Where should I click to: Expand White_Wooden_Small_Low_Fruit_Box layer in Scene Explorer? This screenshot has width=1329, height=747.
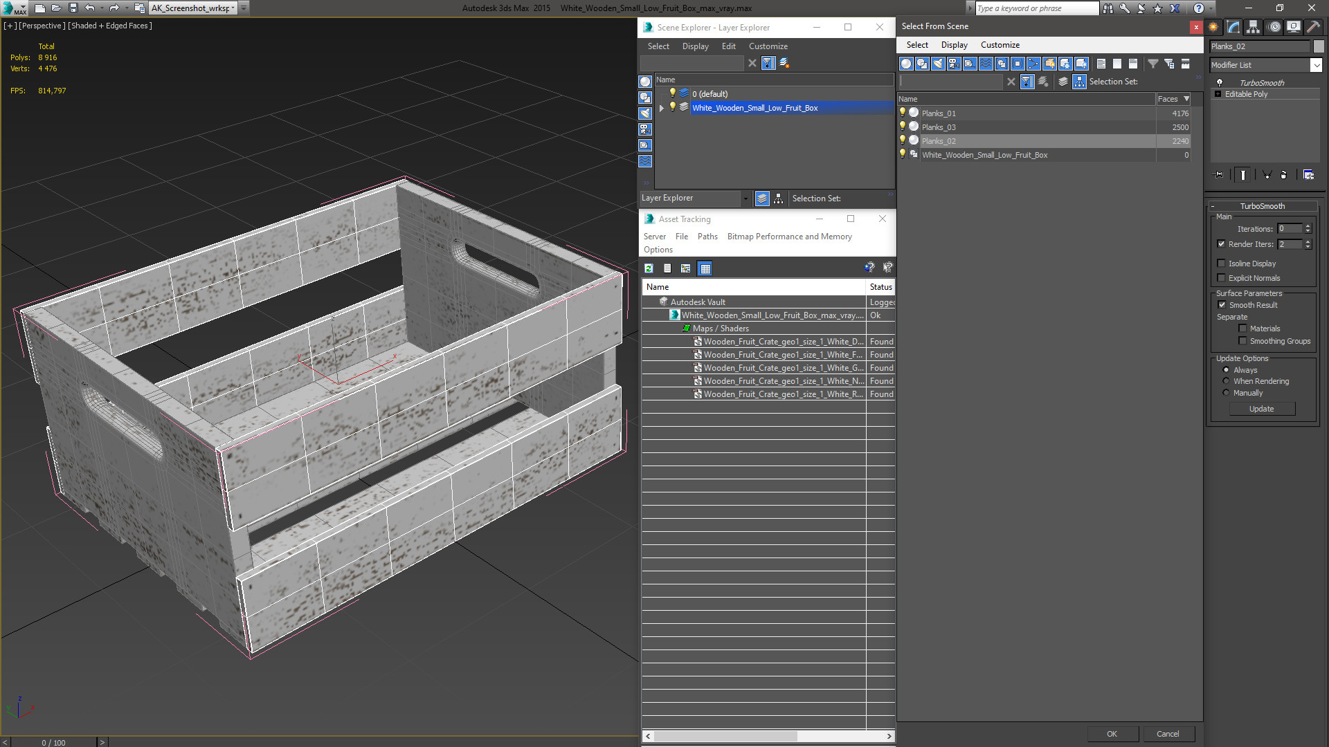coord(662,108)
